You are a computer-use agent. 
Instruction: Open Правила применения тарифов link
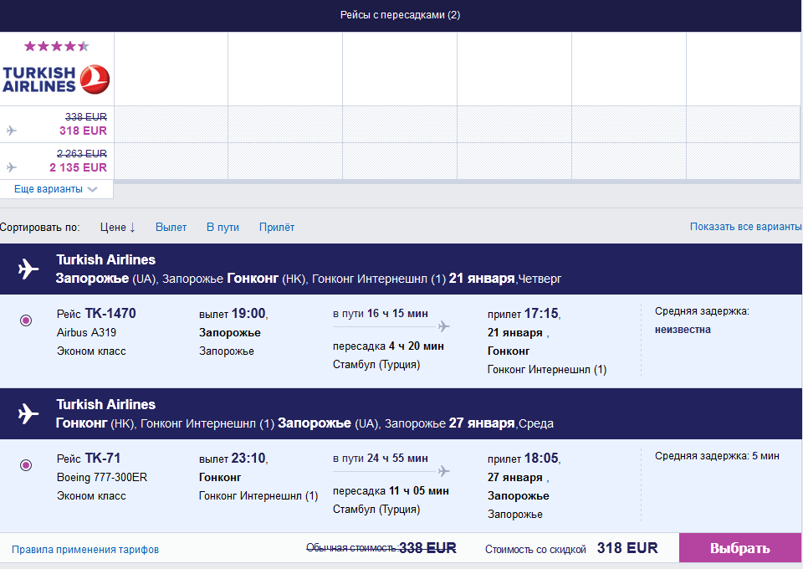[85, 550]
